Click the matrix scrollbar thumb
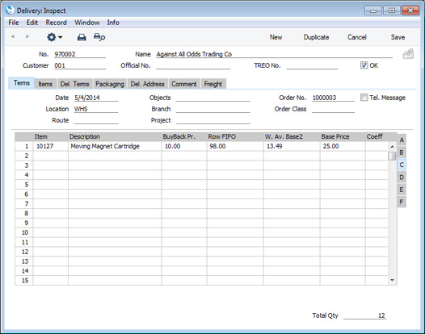 392,157
